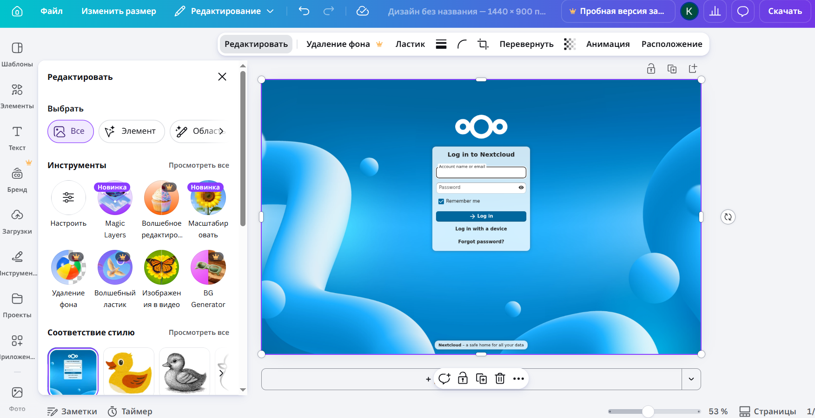Choose the Ластик toolbar option

410,44
